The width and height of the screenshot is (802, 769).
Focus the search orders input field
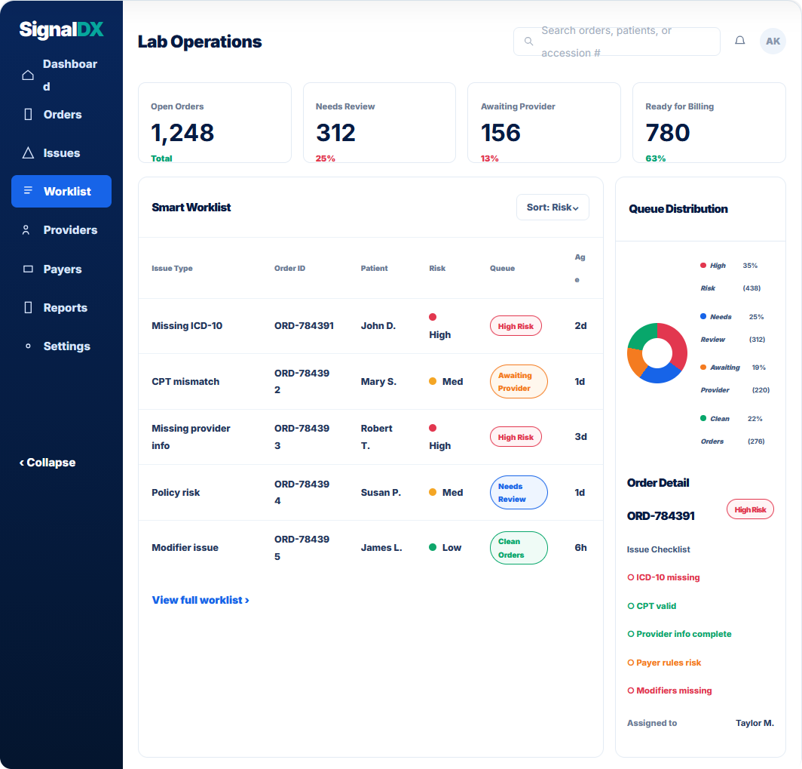click(617, 42)
